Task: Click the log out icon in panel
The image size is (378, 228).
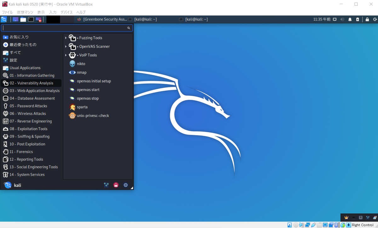Action: [375, 19]
